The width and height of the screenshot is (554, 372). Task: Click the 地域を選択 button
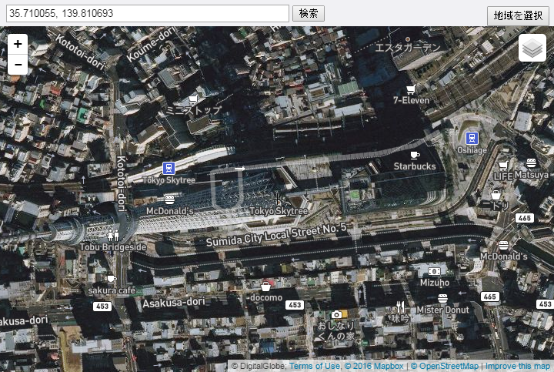[518, 15]
